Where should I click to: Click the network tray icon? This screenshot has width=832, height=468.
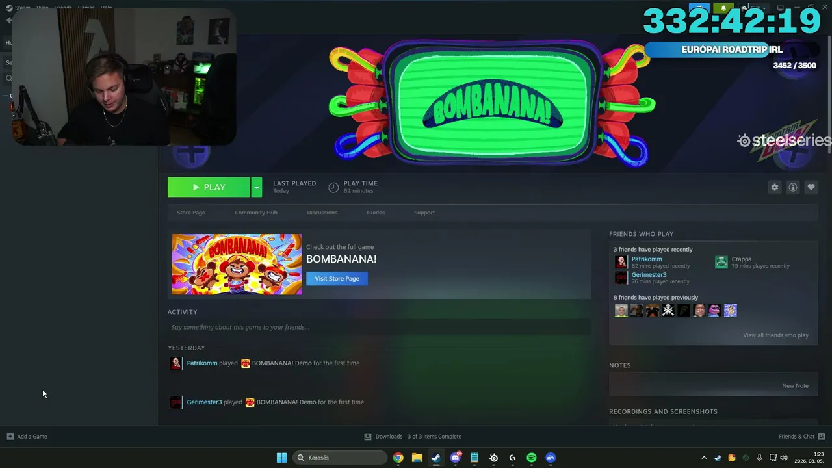pyautogui.click(x=773, y=458)
